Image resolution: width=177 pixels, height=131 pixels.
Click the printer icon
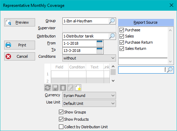[x=8, y=45]
